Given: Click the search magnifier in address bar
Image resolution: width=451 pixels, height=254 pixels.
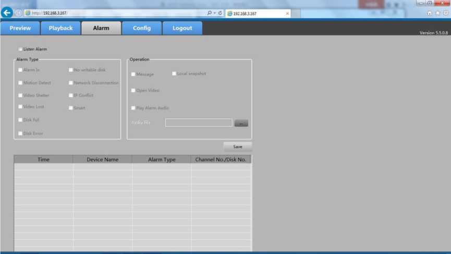Looking at the screenshot, I should (210, 13).
